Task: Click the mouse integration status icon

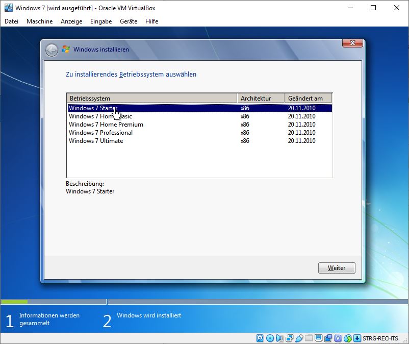Action: (348, 338)
